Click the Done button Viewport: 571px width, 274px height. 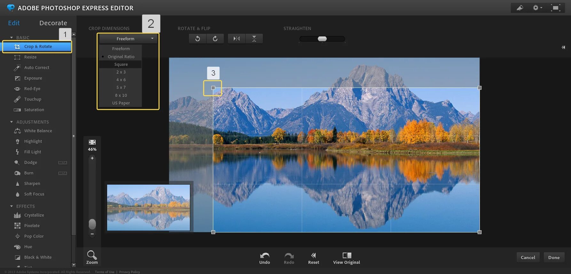[554, 257]
